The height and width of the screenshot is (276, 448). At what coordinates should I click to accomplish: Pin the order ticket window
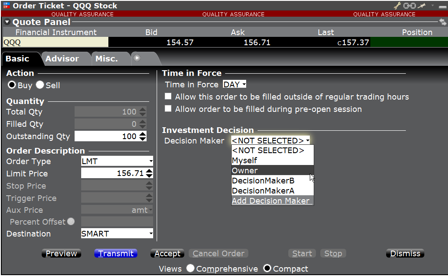pos(422,6)
